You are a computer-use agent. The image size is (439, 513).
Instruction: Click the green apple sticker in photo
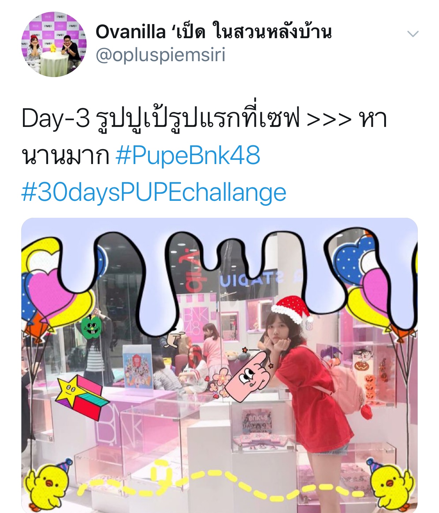[x=92, y=327]
